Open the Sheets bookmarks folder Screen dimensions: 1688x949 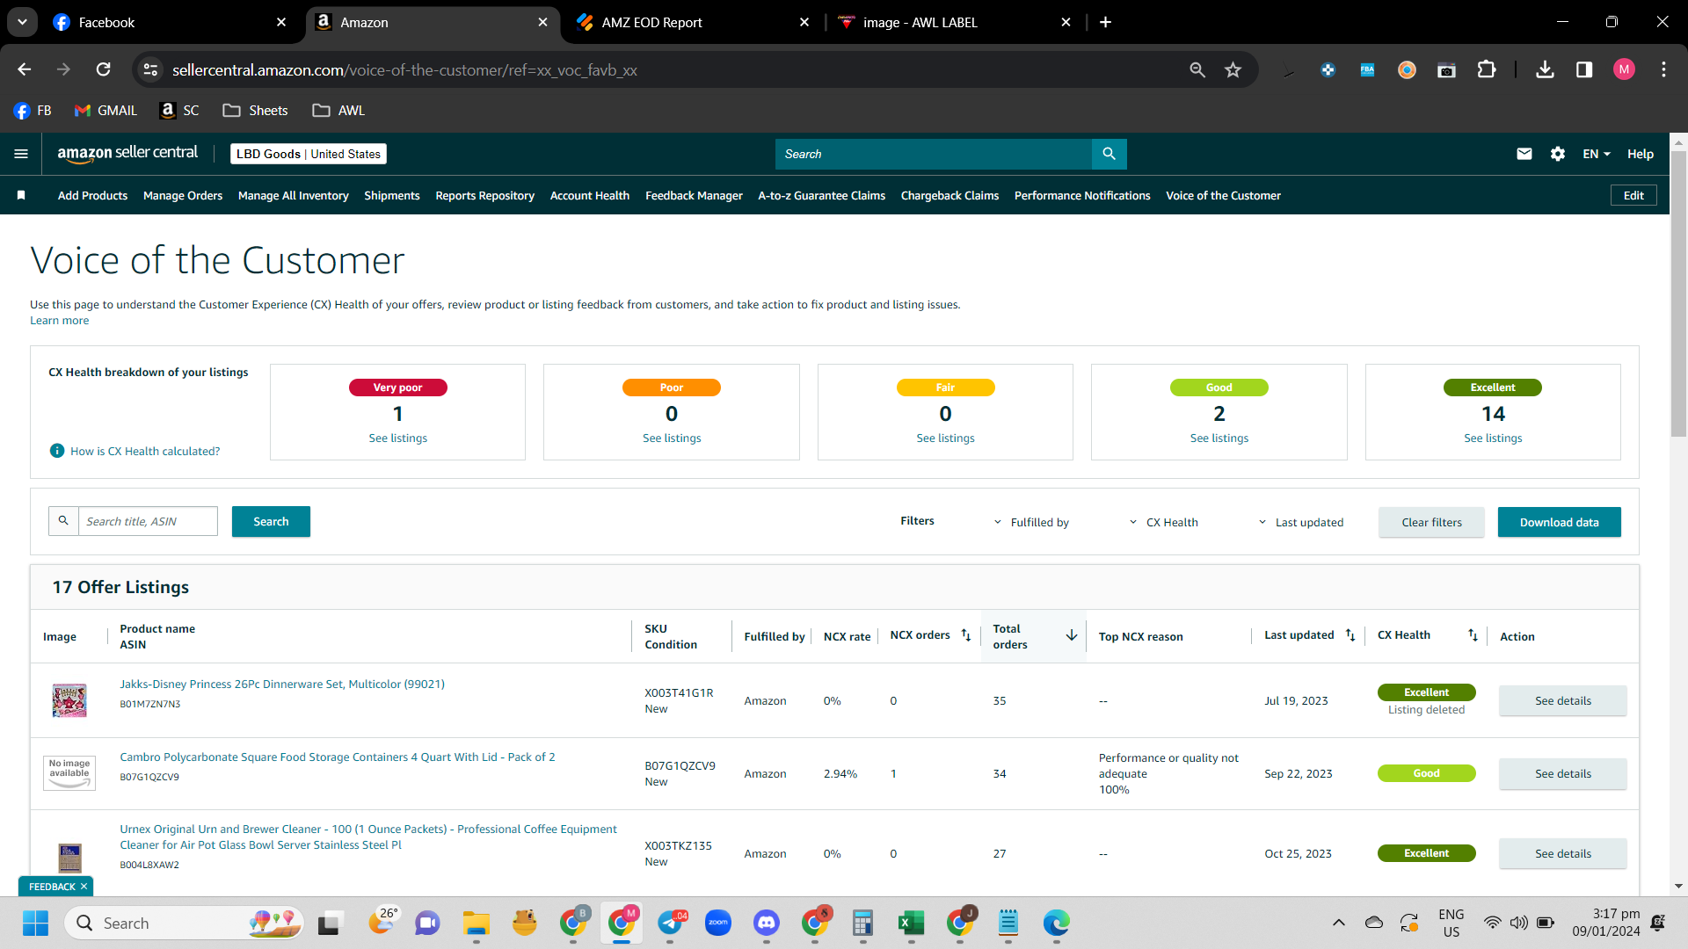255,111
